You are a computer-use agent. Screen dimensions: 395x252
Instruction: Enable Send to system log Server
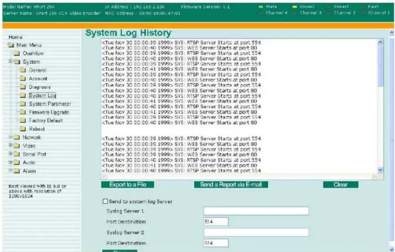(x=105, y=201)
